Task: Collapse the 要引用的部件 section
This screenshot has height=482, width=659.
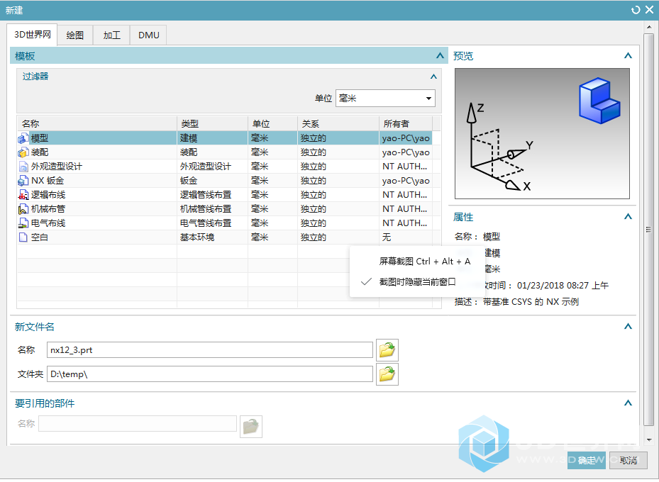Action: pyautogui.click(x=628, y=403)
